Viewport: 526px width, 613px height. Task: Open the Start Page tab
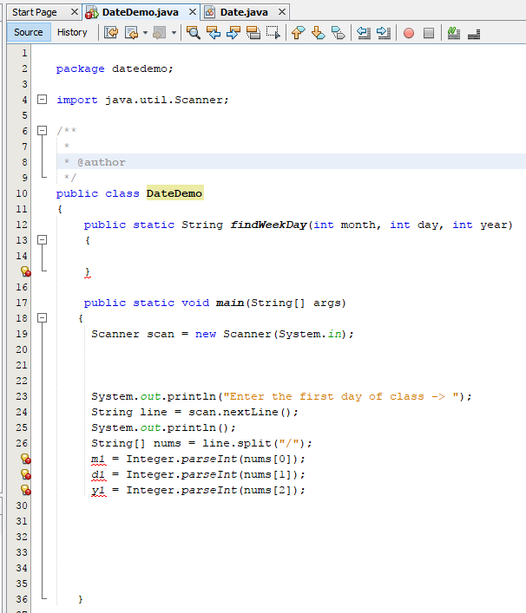(35, 12)
